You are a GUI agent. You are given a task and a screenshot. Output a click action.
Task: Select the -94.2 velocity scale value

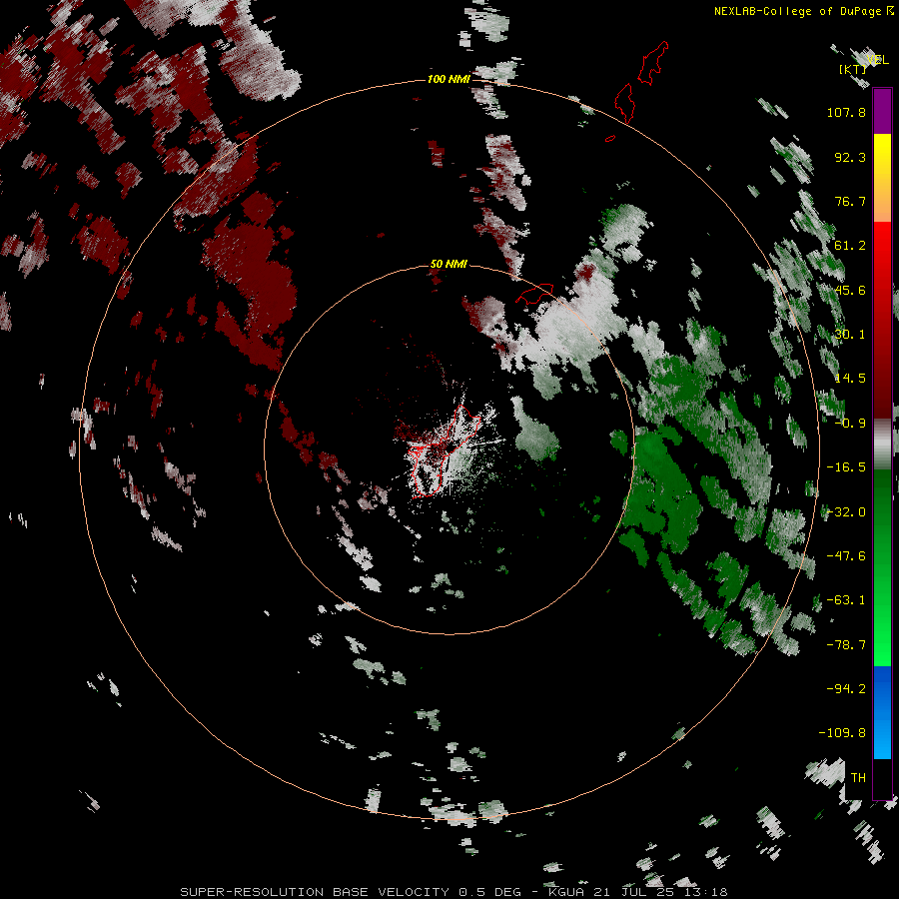coord(846,688)
